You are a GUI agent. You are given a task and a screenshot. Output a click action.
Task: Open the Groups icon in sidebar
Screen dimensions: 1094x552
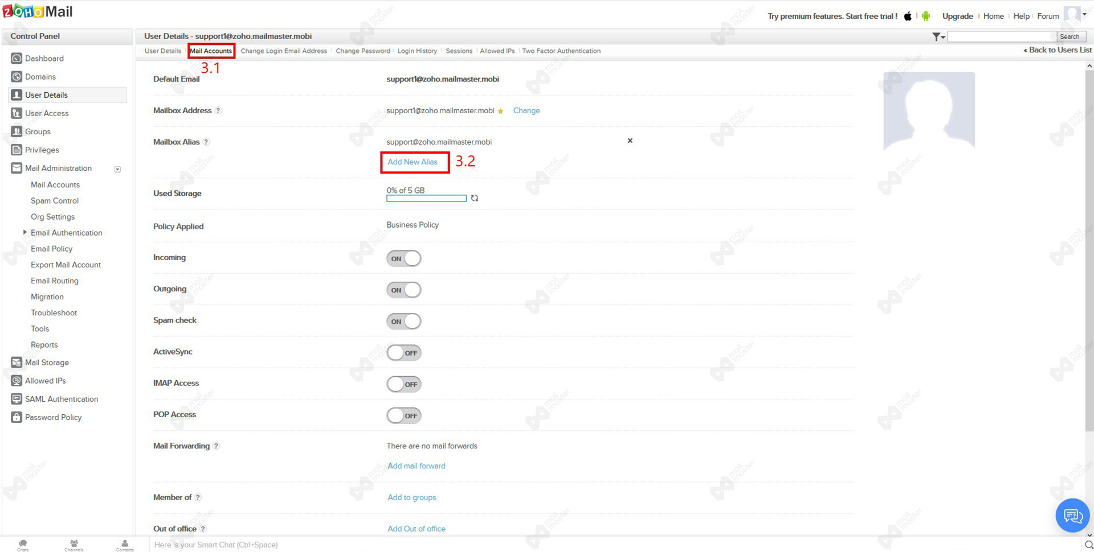17,131
